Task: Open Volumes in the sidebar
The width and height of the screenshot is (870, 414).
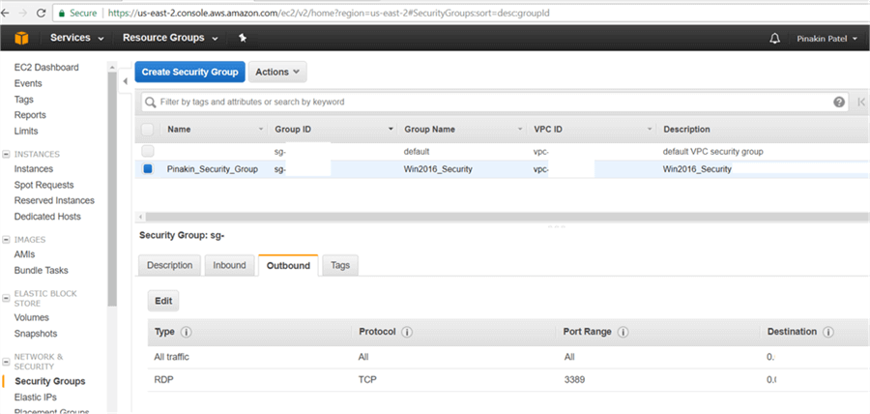Action: 32,317
